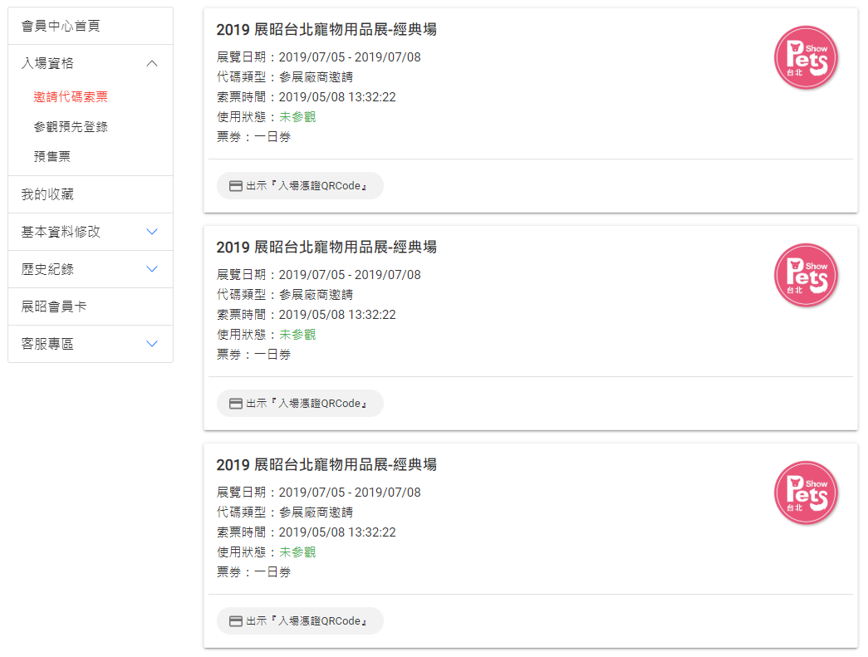The height and width of the screenshot is (657, 868).
Task: Click the Pets Show logo in second ticket card
Action: [805, 275]
